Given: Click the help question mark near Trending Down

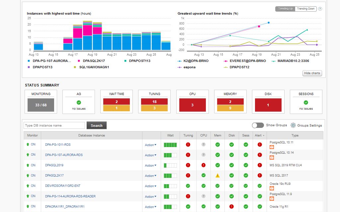Looking at the screenshot, I should 319,9.
